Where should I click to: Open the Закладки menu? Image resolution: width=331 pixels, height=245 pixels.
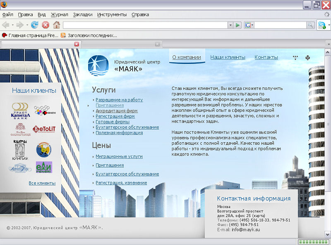(x=83, y=14)
